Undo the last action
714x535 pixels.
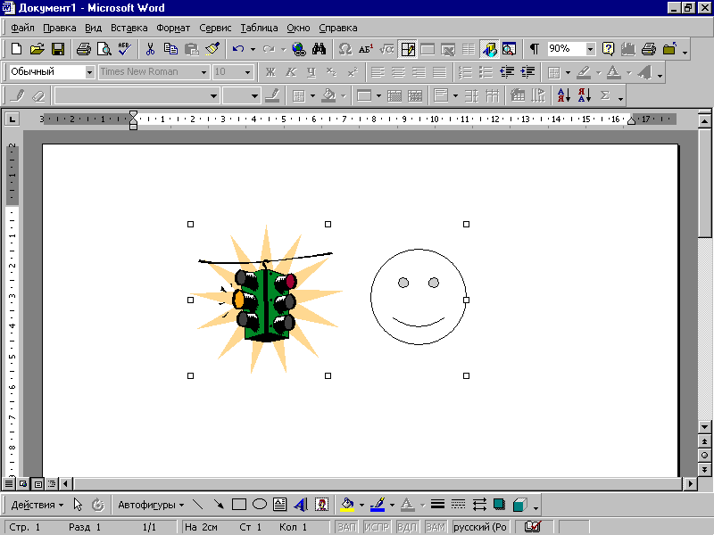click(x=238, y=49)
